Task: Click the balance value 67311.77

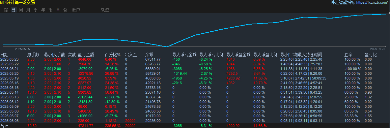Action: pyautogui.click(x=153, y=59)
